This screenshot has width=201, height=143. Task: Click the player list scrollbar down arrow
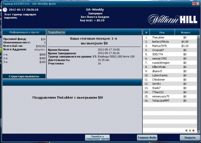[x=198, y=132]
